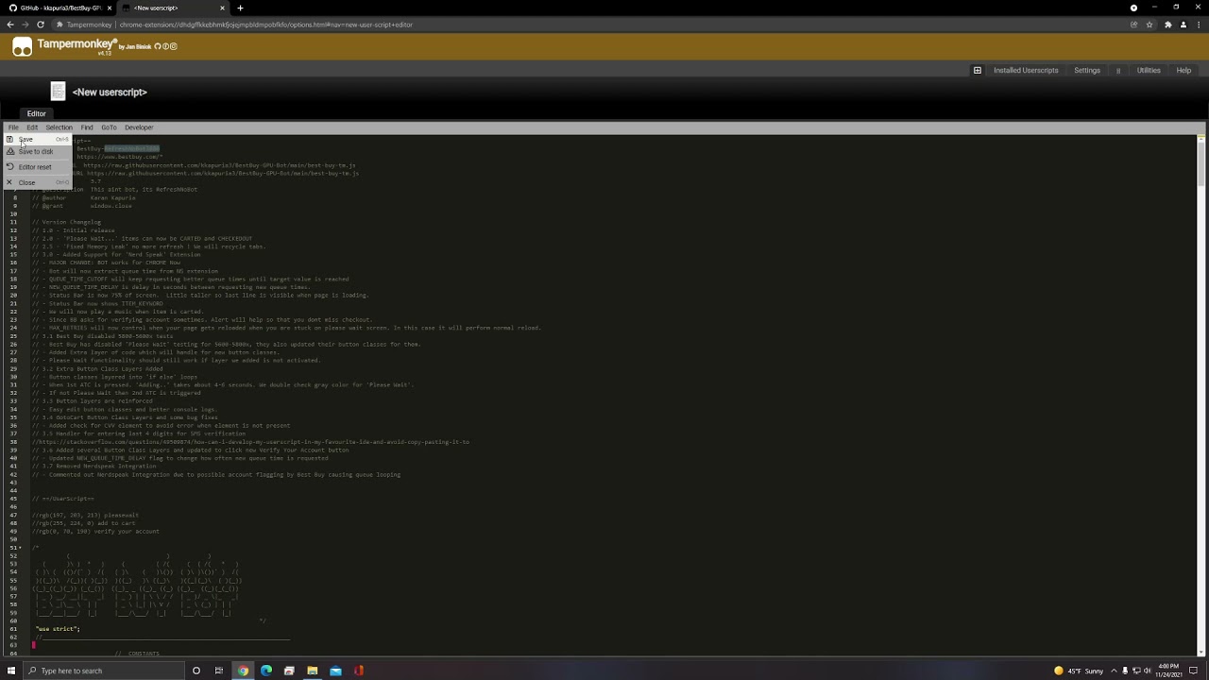The height and width of the screenshot is (680, 1209).
Task: Click the Tampermonkey logo icon
Action: [x=22, y=47]
